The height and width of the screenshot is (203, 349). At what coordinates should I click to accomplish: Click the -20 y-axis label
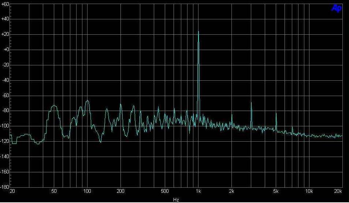[x=5, y=65]
